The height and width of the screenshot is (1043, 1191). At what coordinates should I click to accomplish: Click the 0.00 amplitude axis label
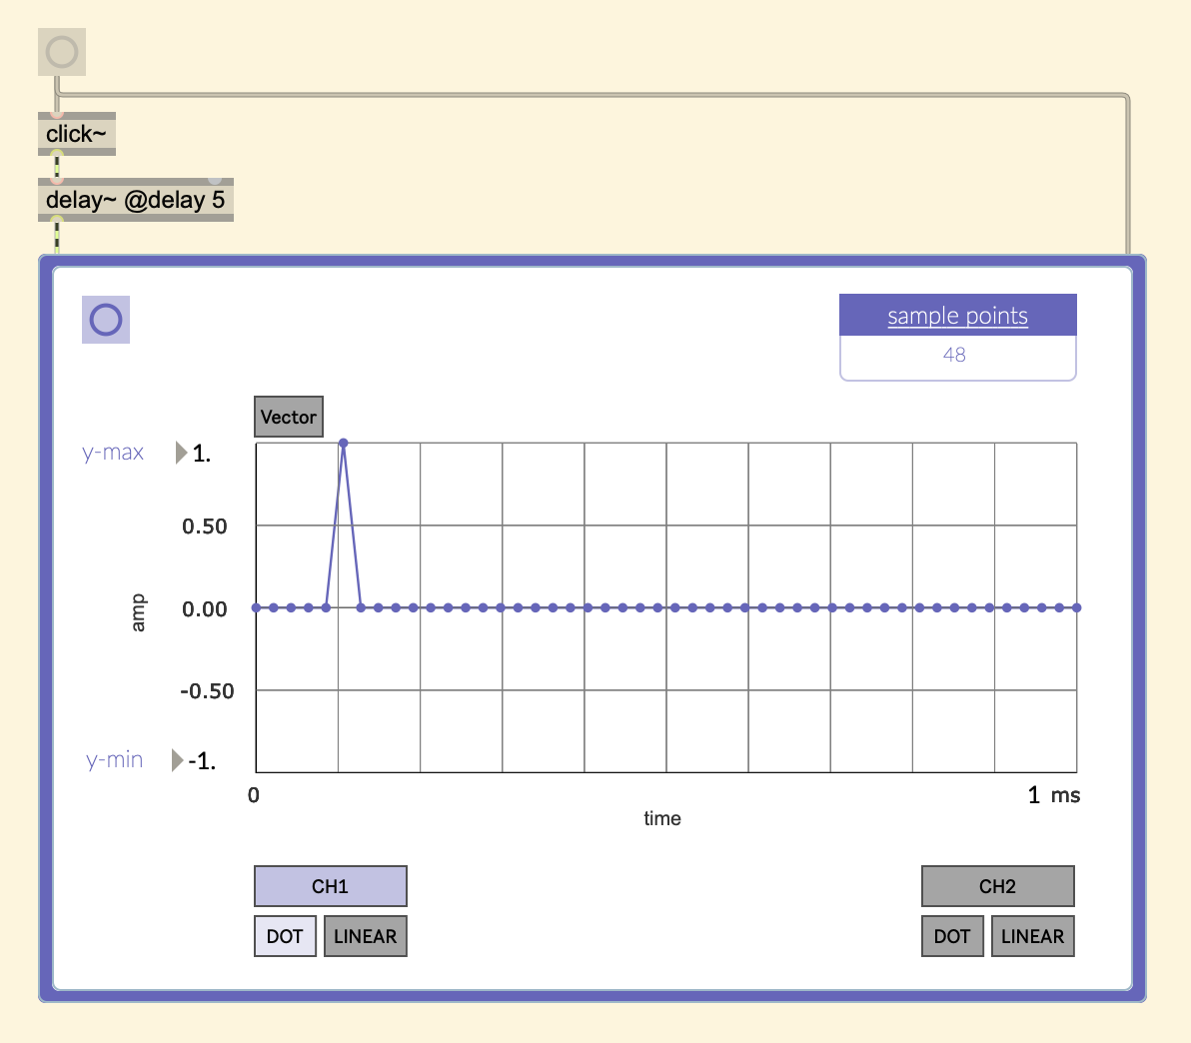point(204,609)
